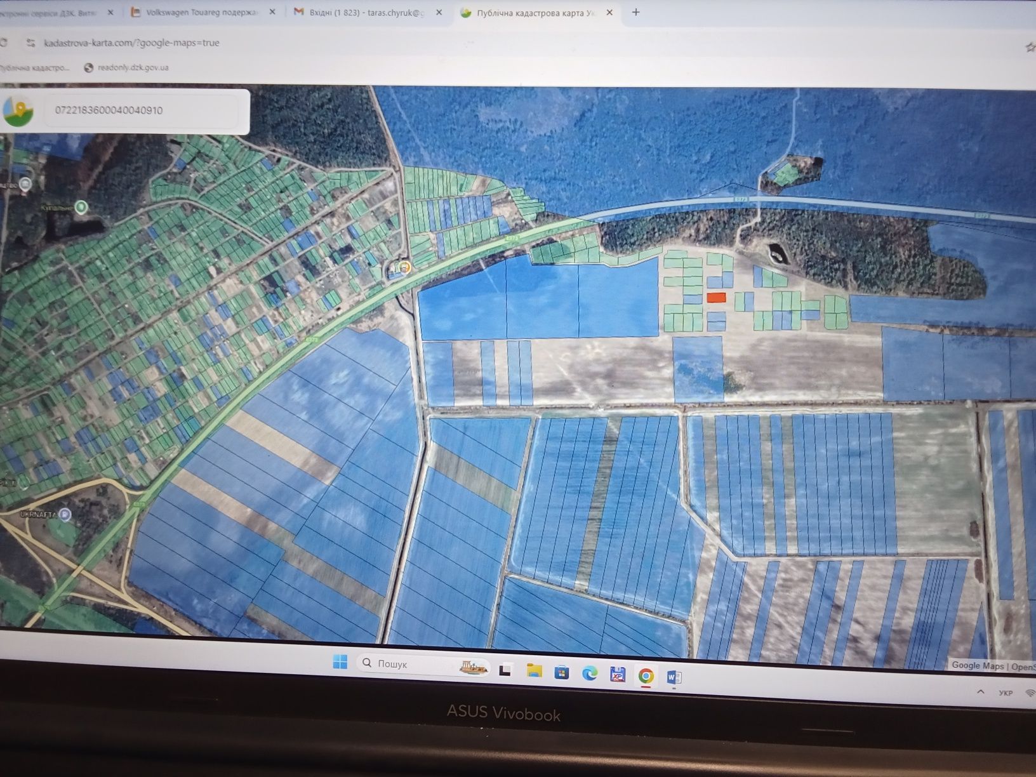Viewport: 1036px width, 777px height.
Task: Expand the hidden system tray icons
Action: tap(981, 691)
